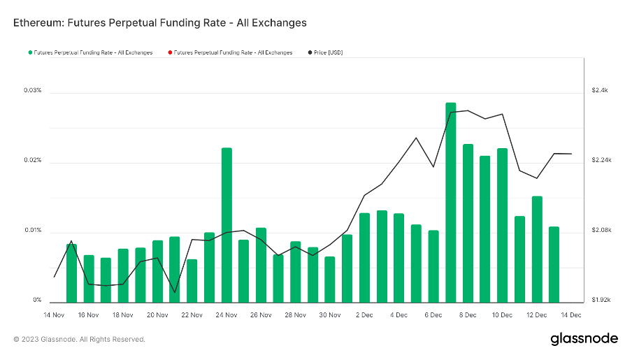Click the black Price [USD] legend dot
Image resolution: width=632 pixels, height=355 pixels.
[x=310, y=52]
